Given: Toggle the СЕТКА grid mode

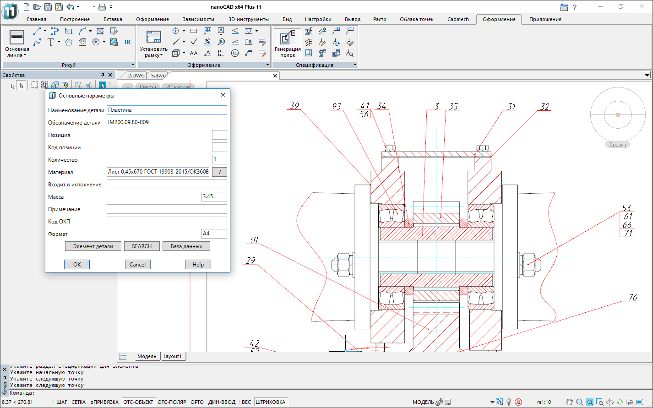Looking at the screenshot, I should (x=78, y=402).
